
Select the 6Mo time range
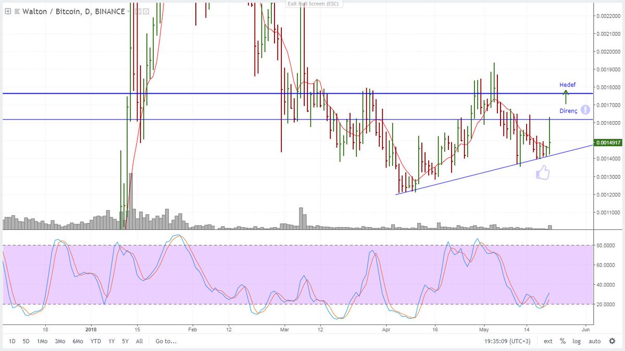click(78, 342)
